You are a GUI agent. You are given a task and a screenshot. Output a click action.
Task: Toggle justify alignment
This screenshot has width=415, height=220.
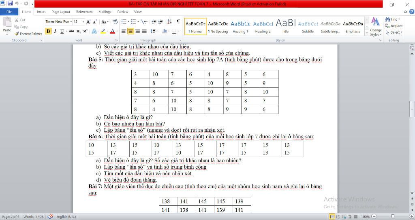point(144,31)
